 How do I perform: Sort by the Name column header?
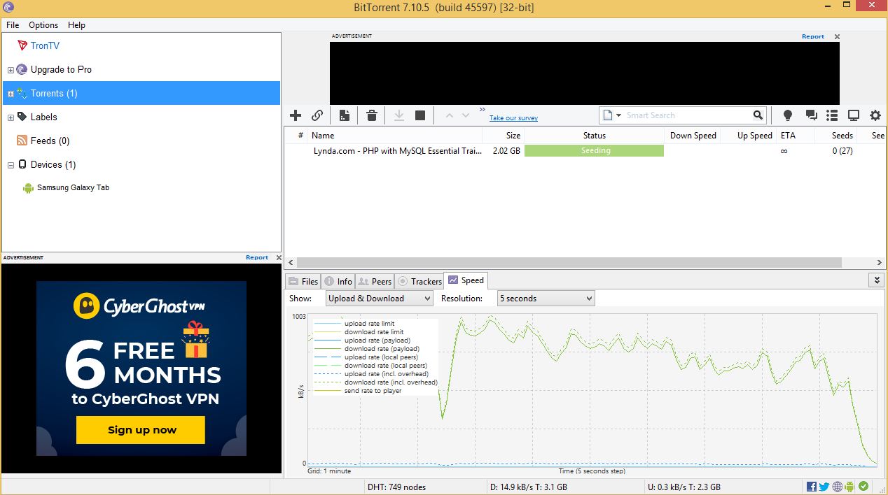click(x=395, y=136)
